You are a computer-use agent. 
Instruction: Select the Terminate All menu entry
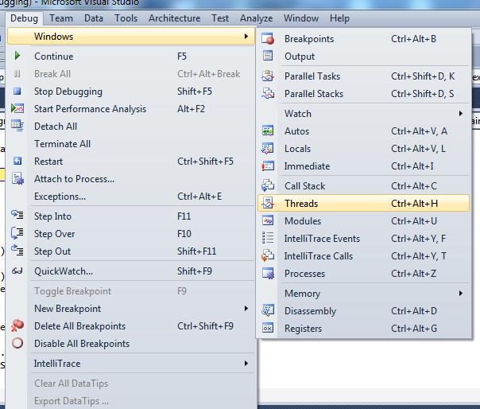pos(131,144)
